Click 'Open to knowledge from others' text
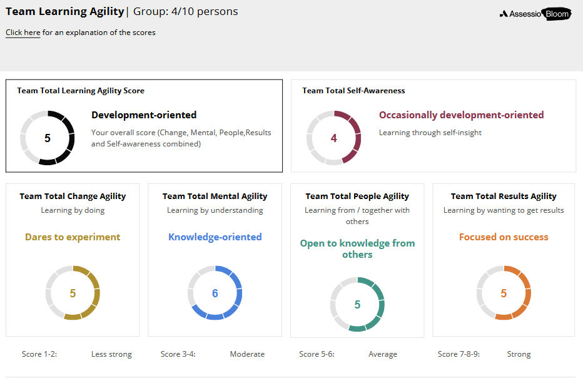Viewport: 583px width, 383px height. [x=357, y=249]
